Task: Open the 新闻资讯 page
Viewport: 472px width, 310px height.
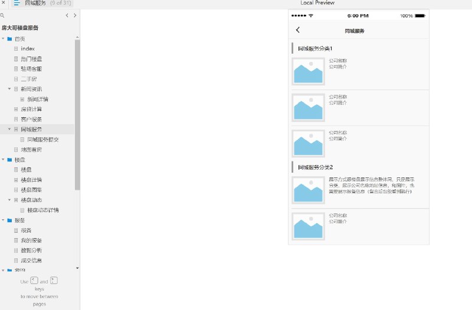Action: tap(31, 89)
